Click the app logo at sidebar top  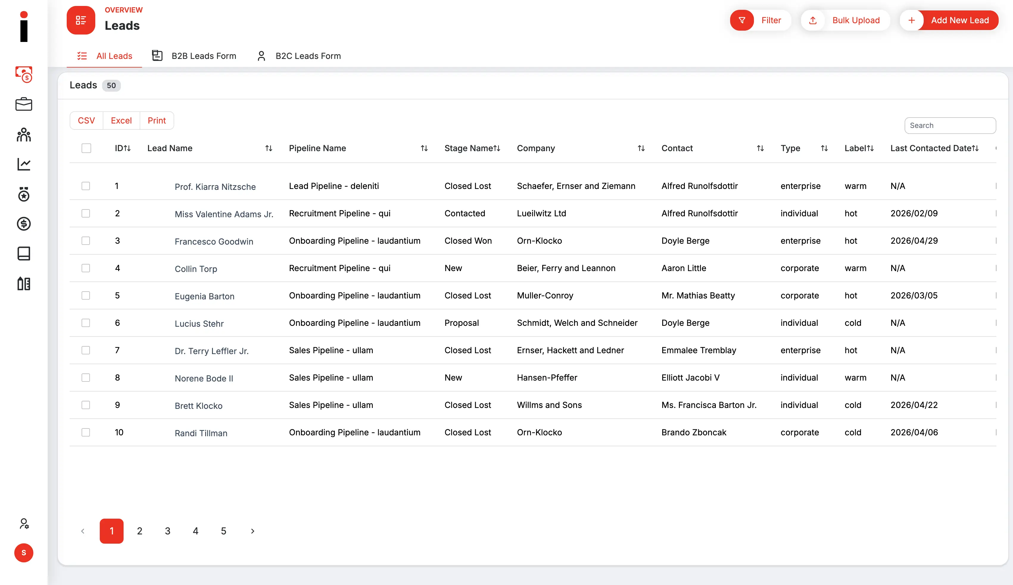tap(24, 26)
